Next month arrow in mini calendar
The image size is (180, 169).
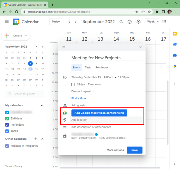[42, 47]
